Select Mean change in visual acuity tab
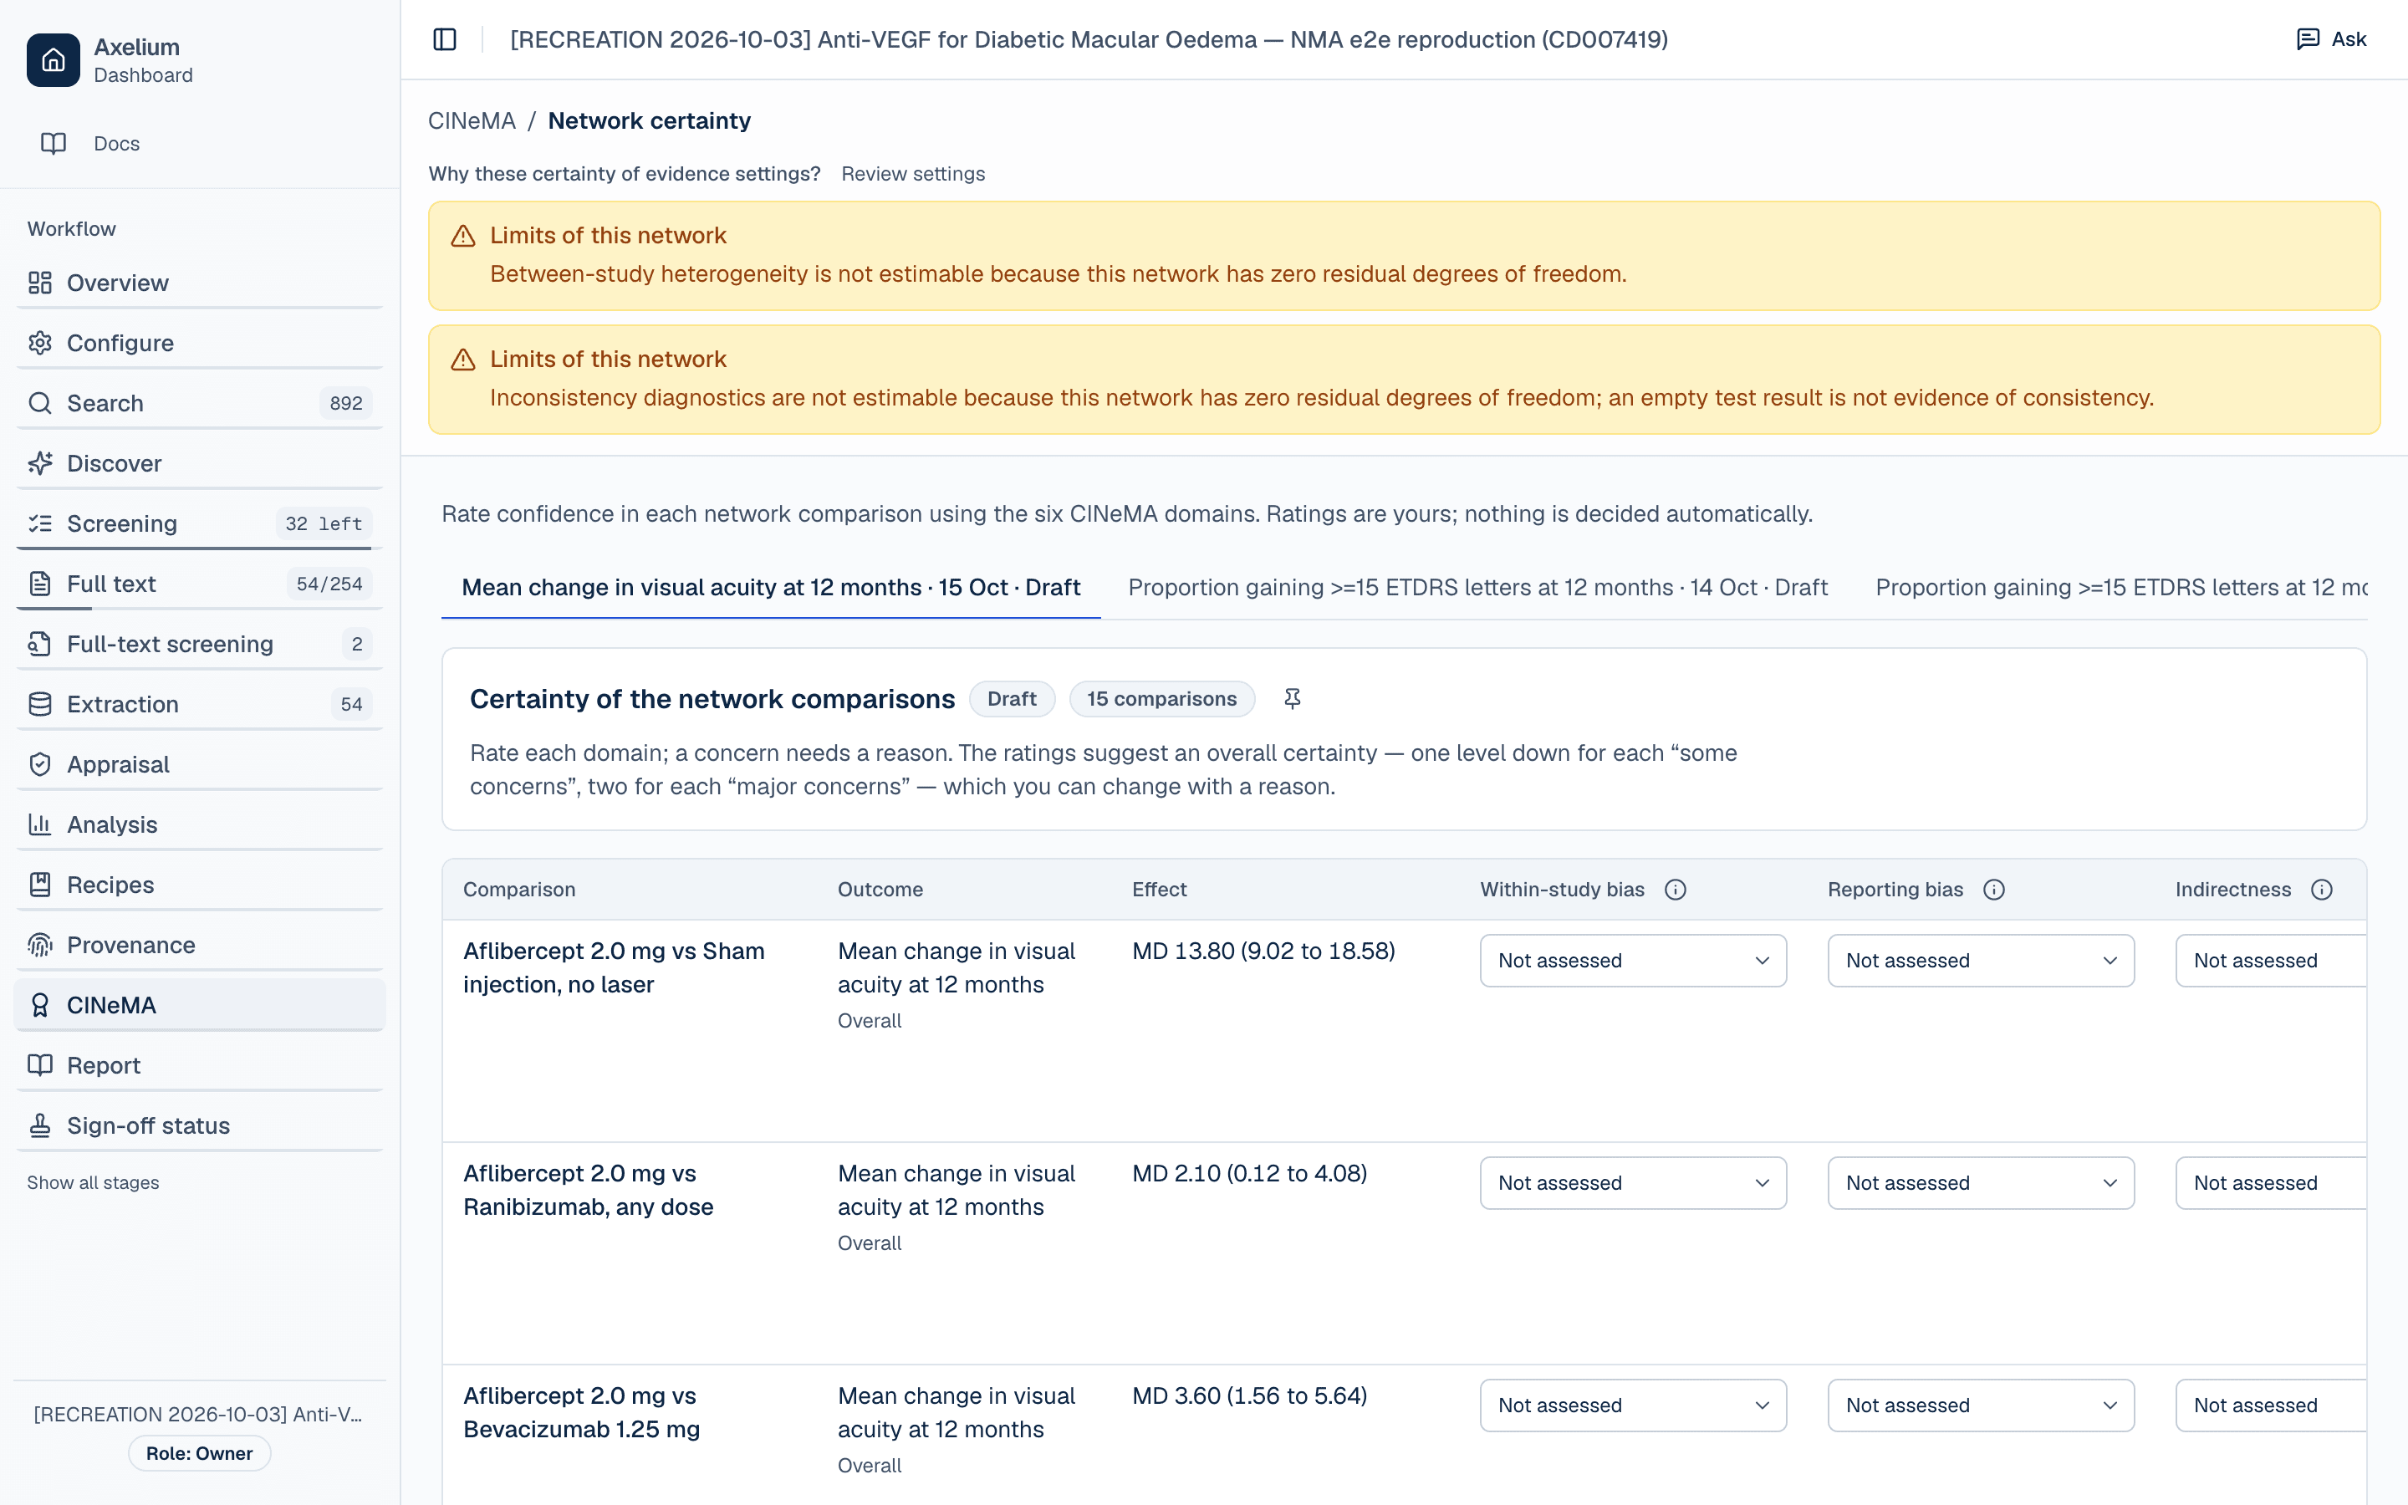The height and width of the screenshot is (1505, 2408). pyautogui.click(x=770, y=587)
